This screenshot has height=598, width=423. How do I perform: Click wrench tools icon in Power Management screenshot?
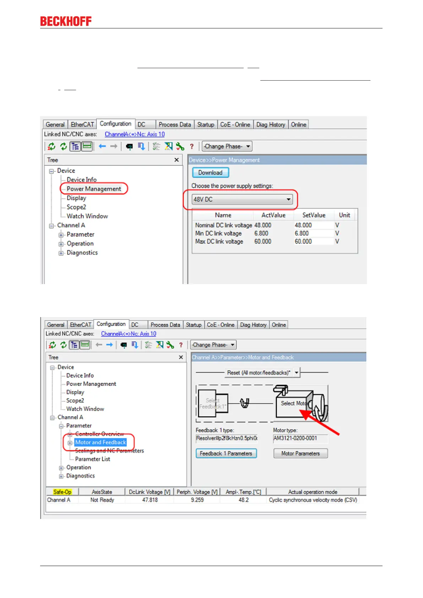pyautogui.click(x=180, y=146)
